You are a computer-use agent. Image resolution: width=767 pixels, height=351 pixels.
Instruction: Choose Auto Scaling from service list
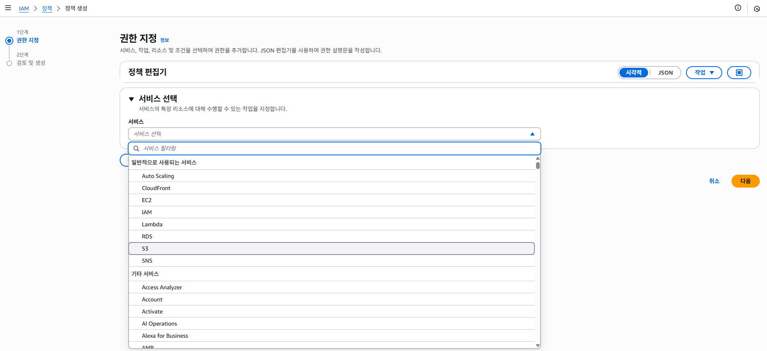332,176
